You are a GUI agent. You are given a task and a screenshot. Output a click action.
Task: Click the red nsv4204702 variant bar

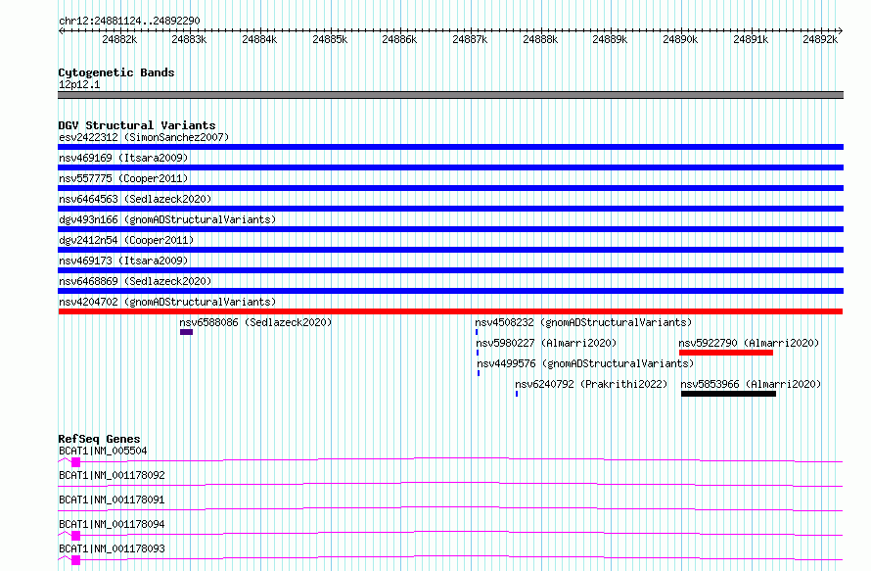pyautogui.click(x=450, y=311)
